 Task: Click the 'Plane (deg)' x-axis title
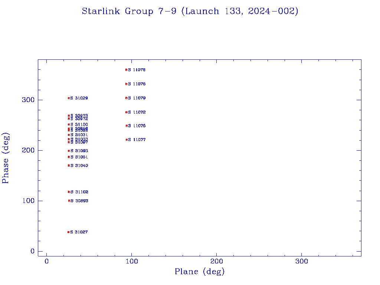click(x=200, y=272)
